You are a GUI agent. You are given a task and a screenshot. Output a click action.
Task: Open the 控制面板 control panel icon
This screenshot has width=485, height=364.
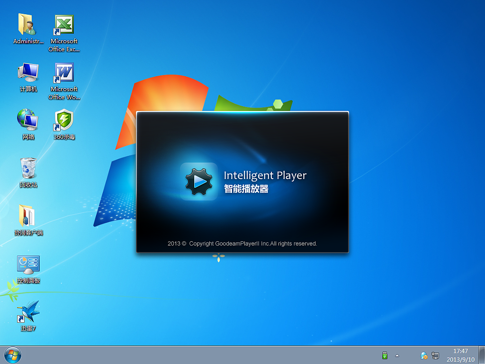pos(28,269)
